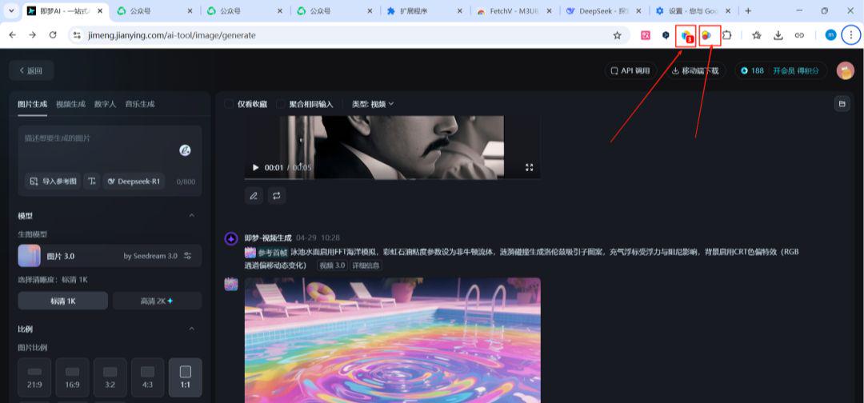Screen dimensions: 864x403
Task: Enable the 聚合相同输入 checkbox
Action: 281,104
